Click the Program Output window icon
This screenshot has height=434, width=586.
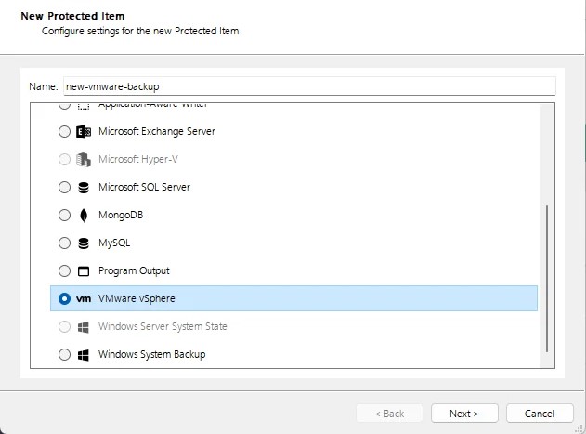coord(84,270)
